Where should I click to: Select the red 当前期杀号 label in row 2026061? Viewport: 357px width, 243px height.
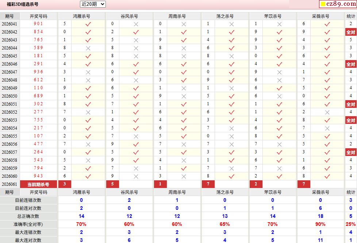[x=38, y=184]
